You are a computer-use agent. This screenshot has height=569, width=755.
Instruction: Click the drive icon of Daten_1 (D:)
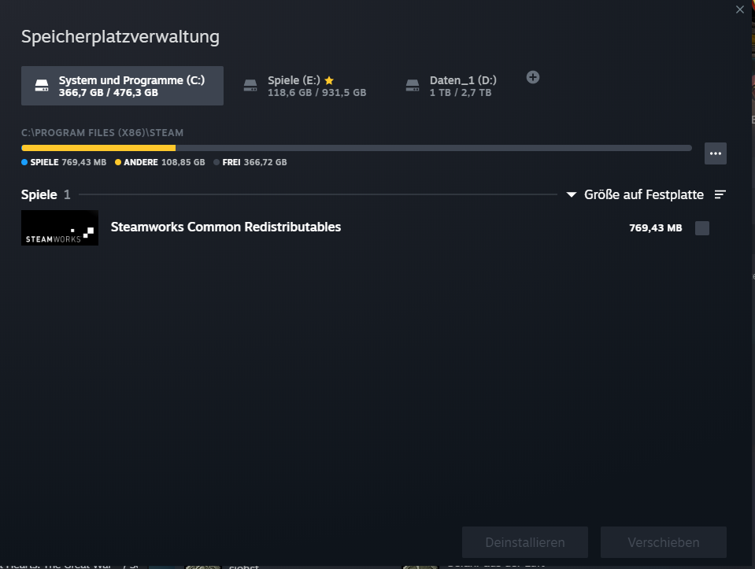[x=413, y=86]
